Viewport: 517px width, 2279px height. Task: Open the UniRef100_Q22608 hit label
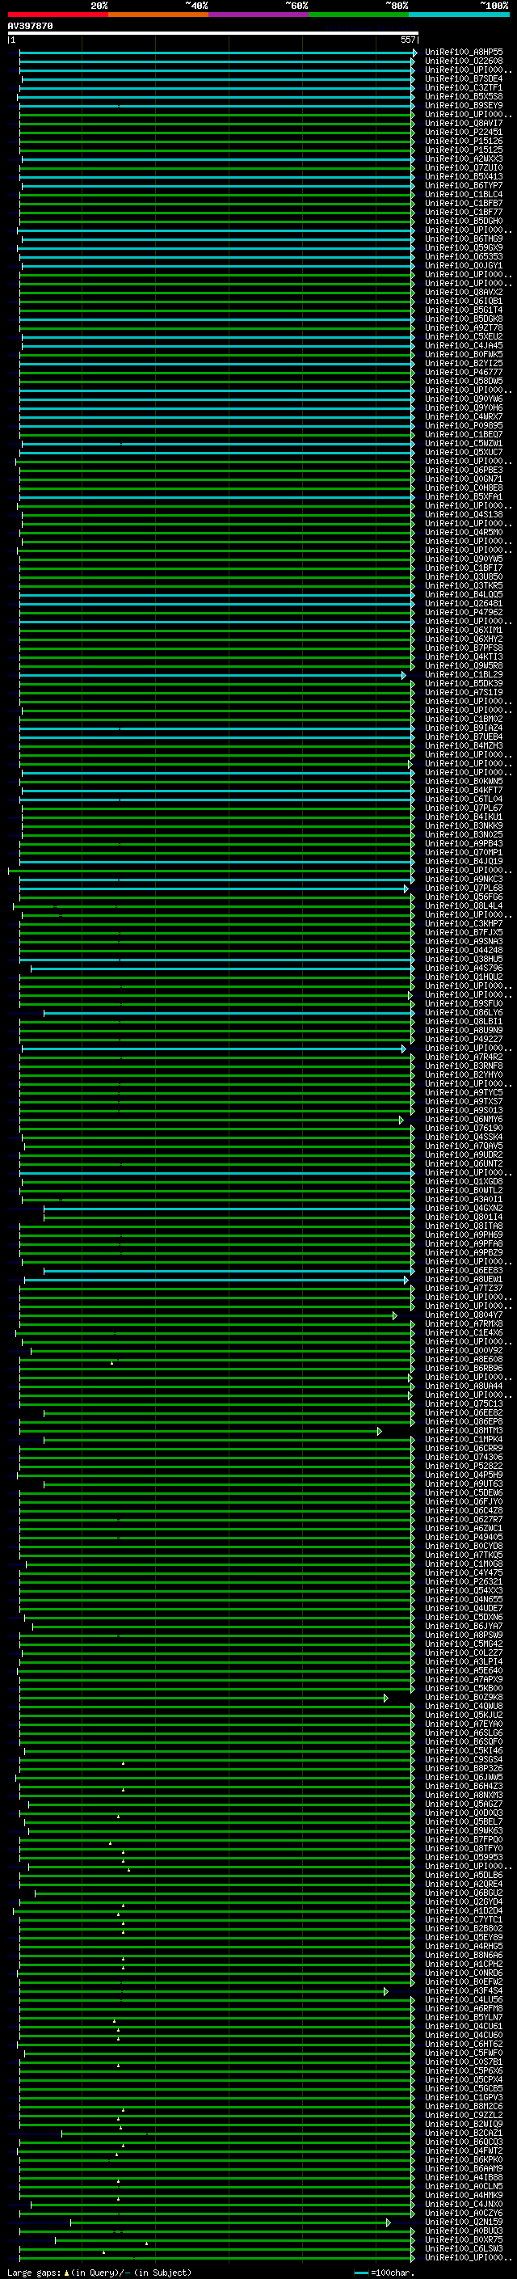point(463,61)
